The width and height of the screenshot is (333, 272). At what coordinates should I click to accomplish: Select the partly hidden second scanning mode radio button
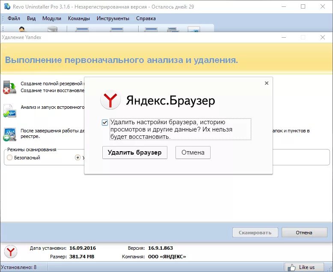click(x=77, y=158)
